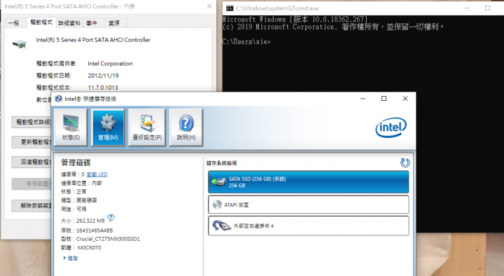Close the SATA AHCI Controller properties dialog

(x=209, y=6)
